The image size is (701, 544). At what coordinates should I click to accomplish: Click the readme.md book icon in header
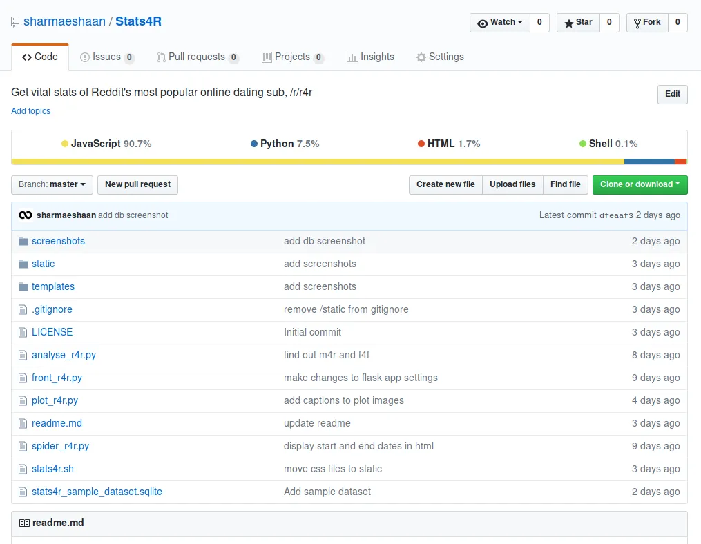coord(24,523)
